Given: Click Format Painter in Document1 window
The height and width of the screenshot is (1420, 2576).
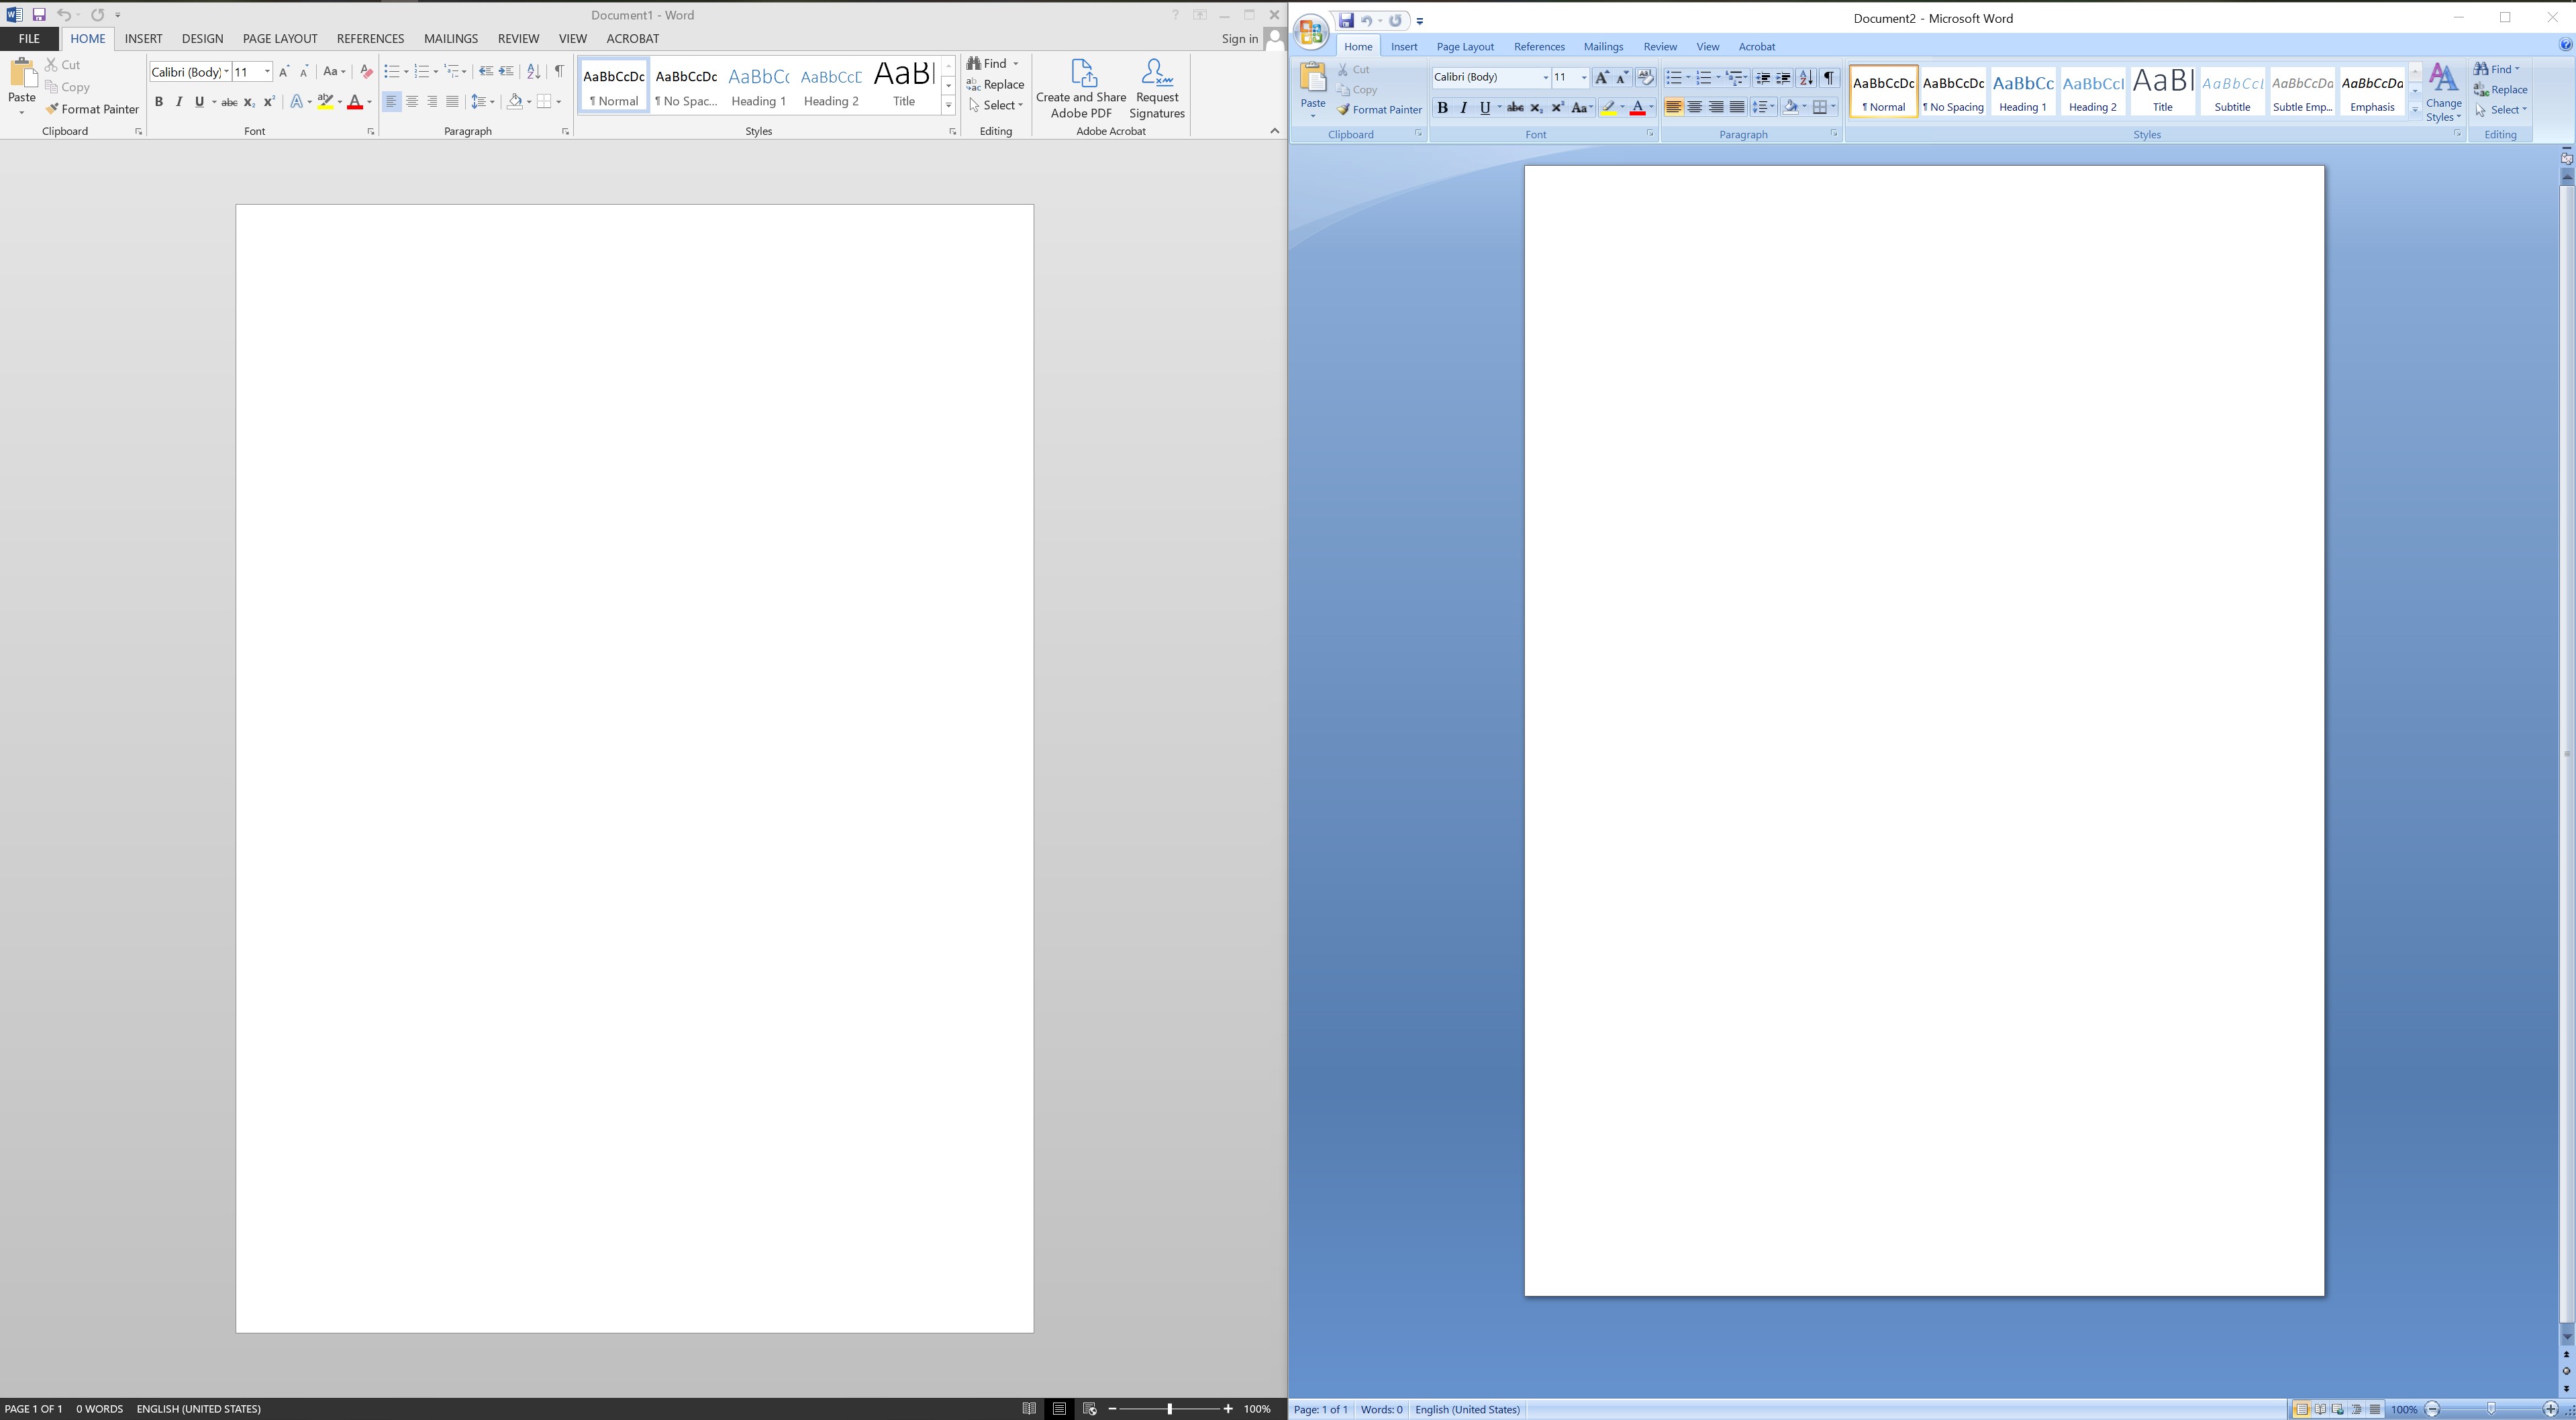Looking at the screenshot, I should tap(92, 109).
